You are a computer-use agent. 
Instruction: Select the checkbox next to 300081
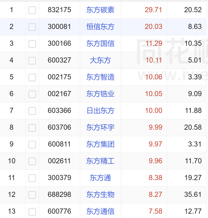coord(32,27)
